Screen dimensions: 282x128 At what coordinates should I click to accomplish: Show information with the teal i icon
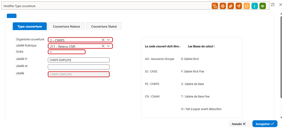click(x=255, y=6)
